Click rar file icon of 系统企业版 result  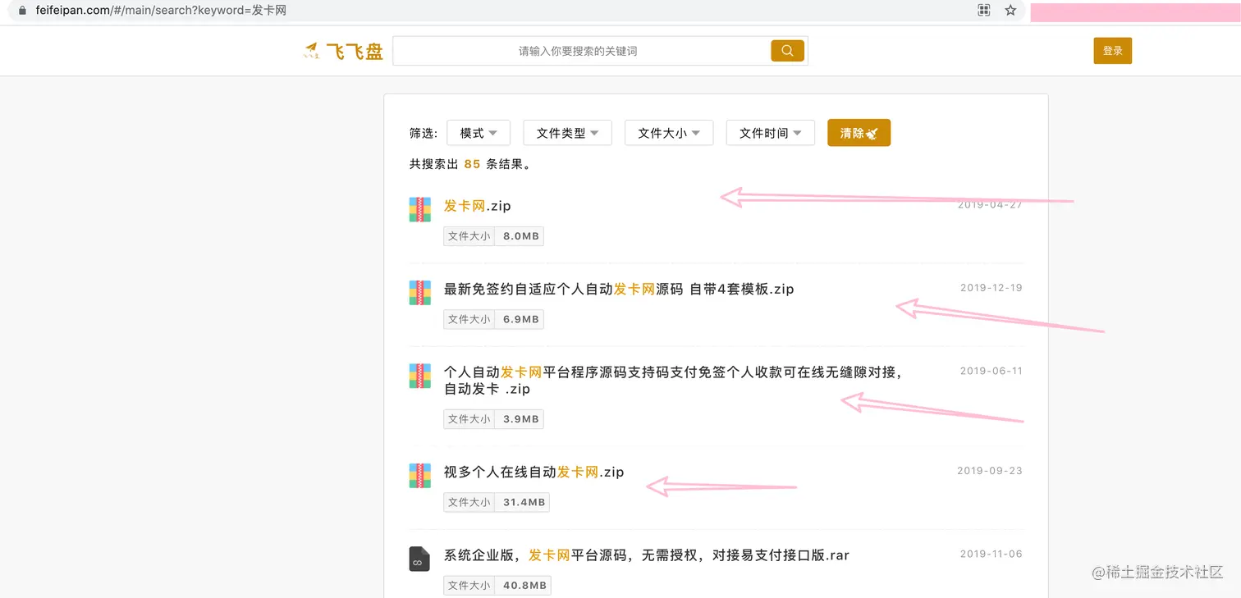point(420,559)
